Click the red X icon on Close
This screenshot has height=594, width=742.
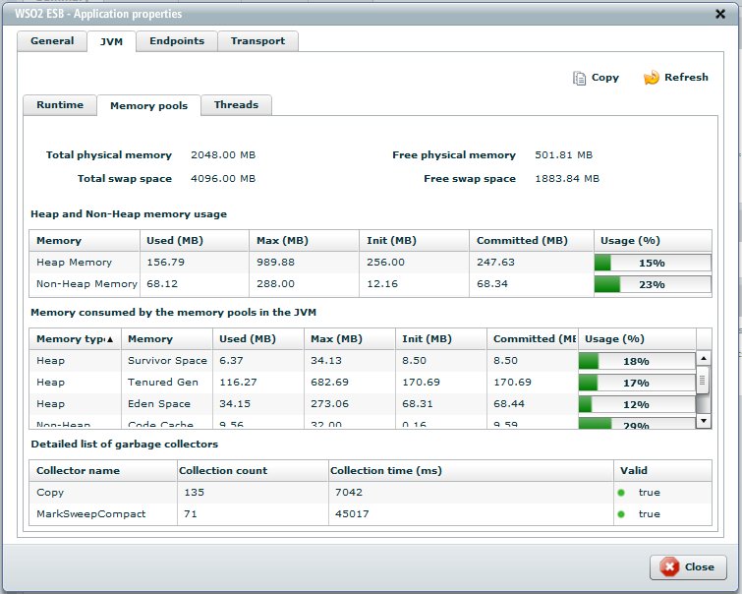pos(669,567)
